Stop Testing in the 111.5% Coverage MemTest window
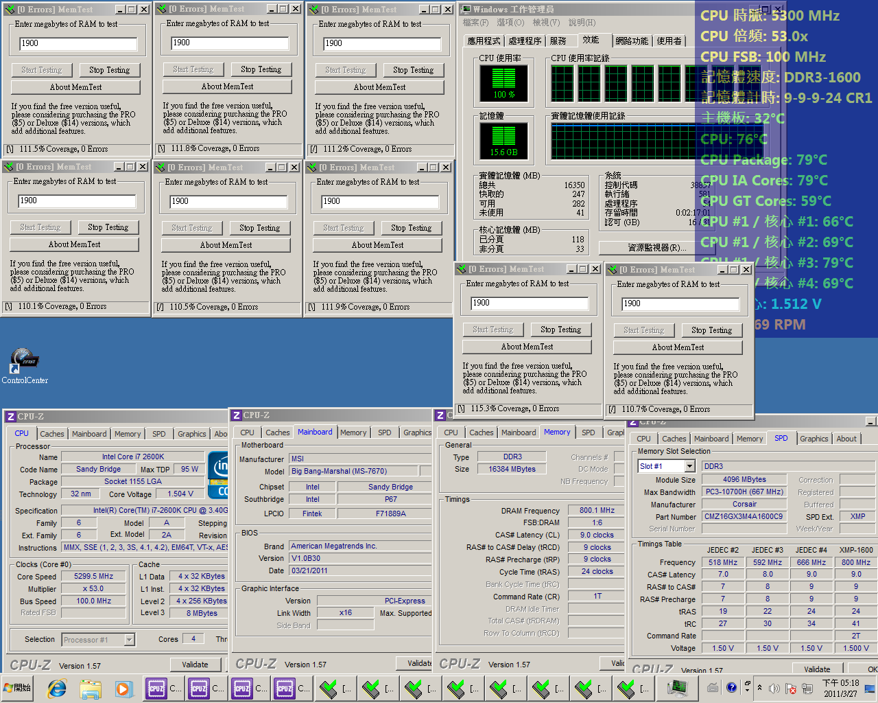 coord(108,70)
